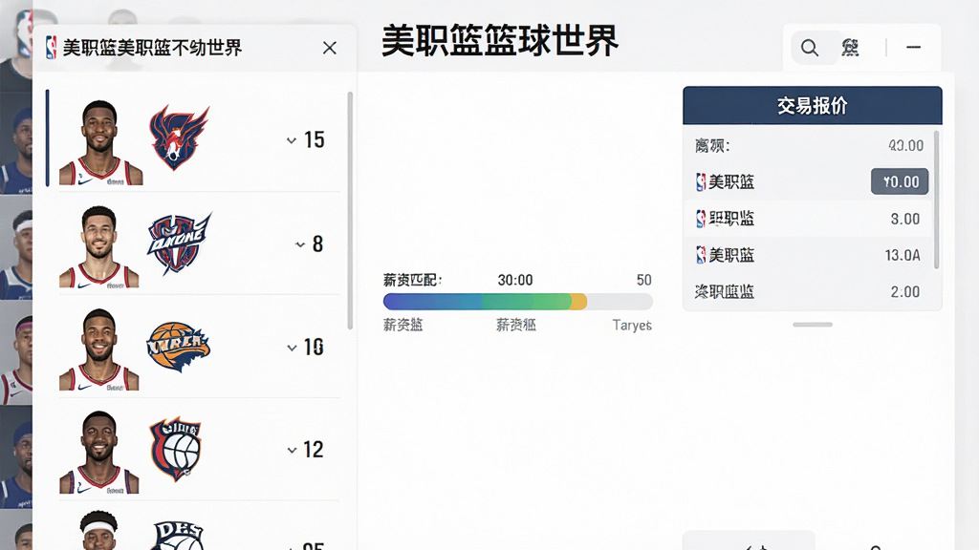Click the minus button in top toolbar

pos(913,48)
